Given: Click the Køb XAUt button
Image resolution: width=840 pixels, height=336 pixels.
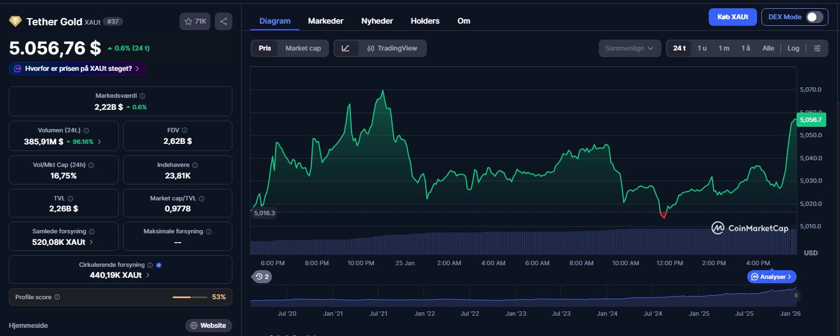Looking at the screenshot, I should click(733, 17).
